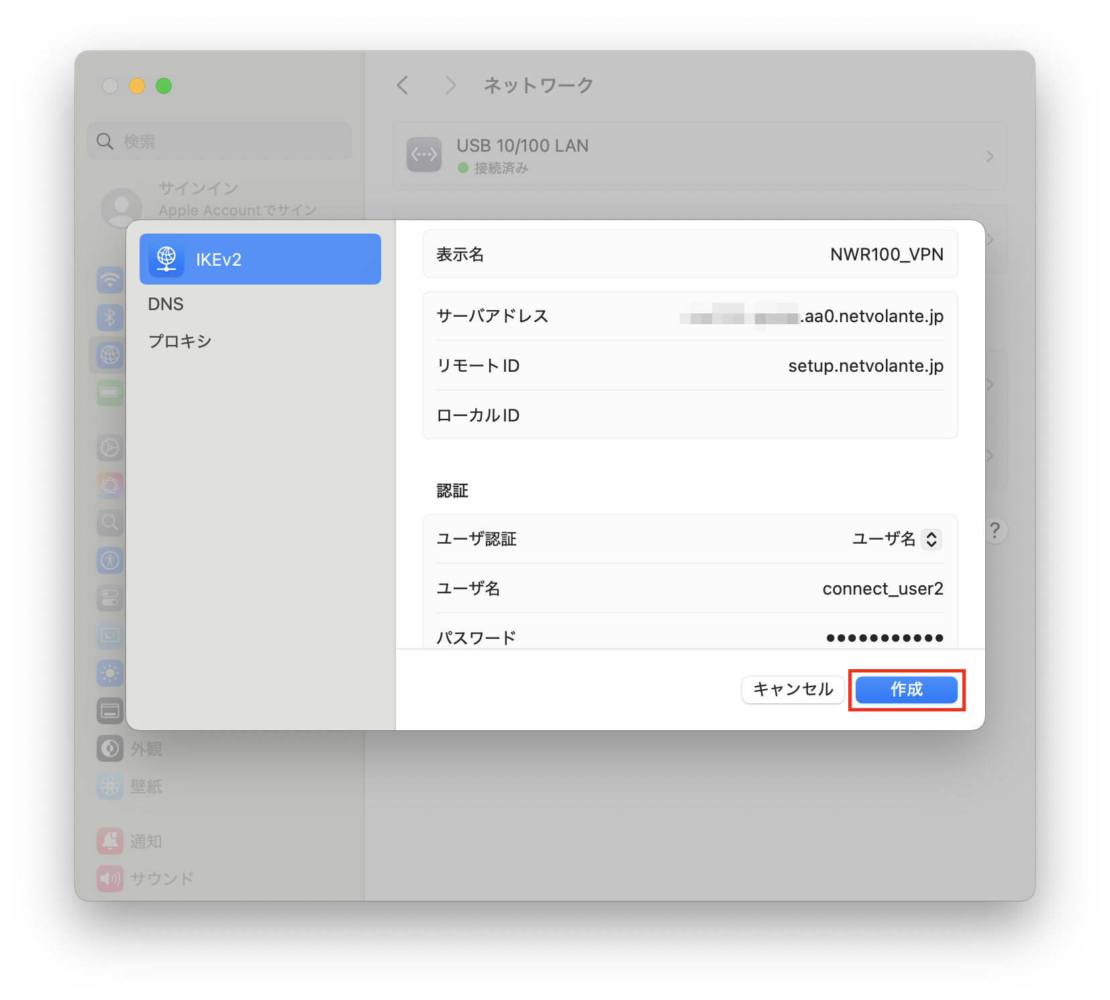Open Wallpaper 壁紙 settings icon

[x=109, y=787]
